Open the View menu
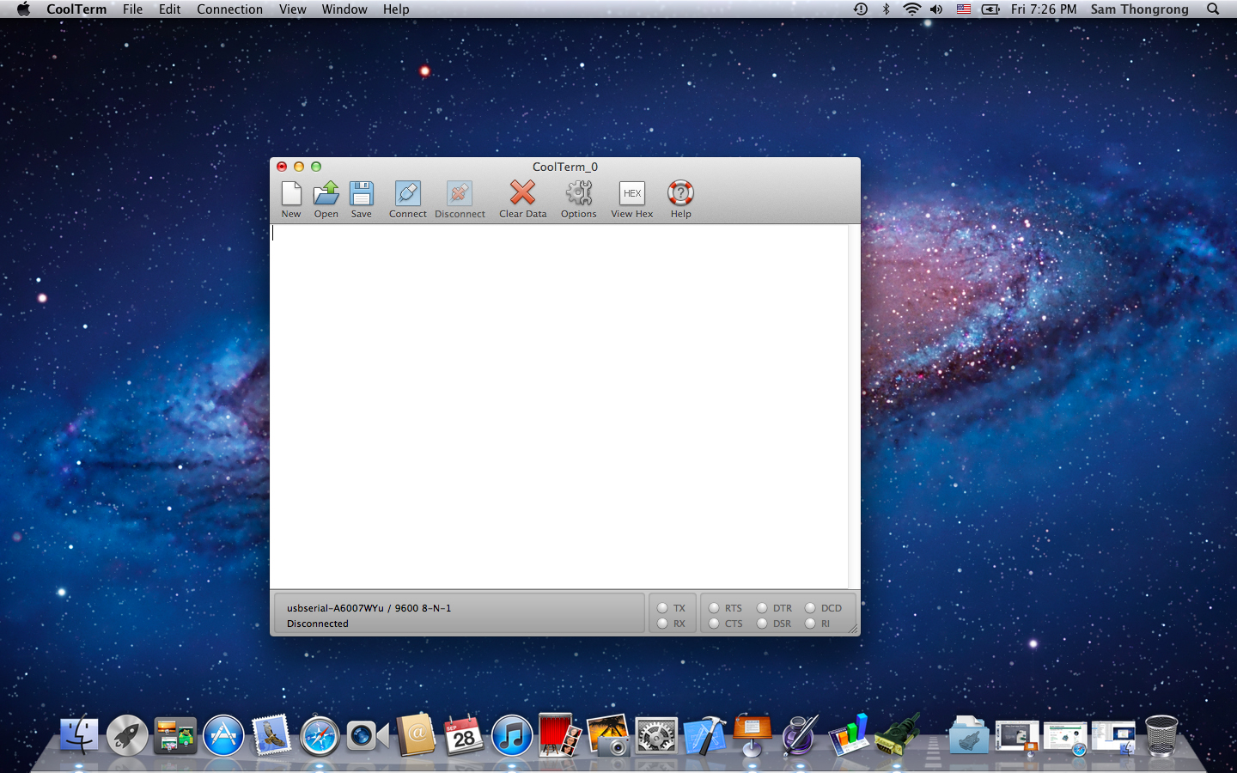 point(292,9)
